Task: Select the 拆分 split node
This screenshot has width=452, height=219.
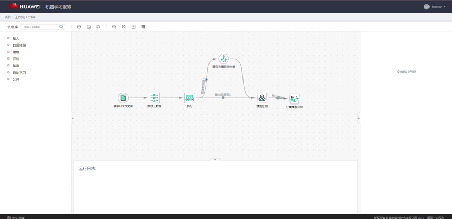Action: pos(190,98)
